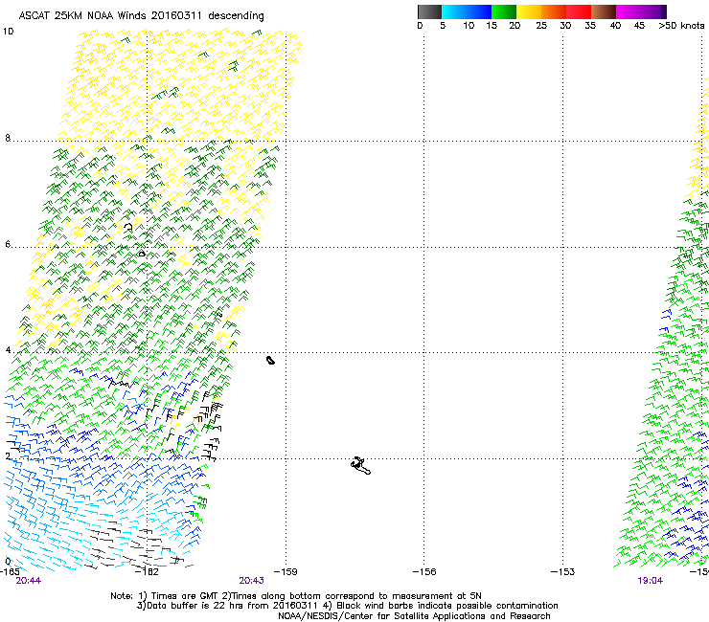Click the legend tick label 25
This screenshot has height=622, width=709.
pyautogui.click(x=541, y=26)
